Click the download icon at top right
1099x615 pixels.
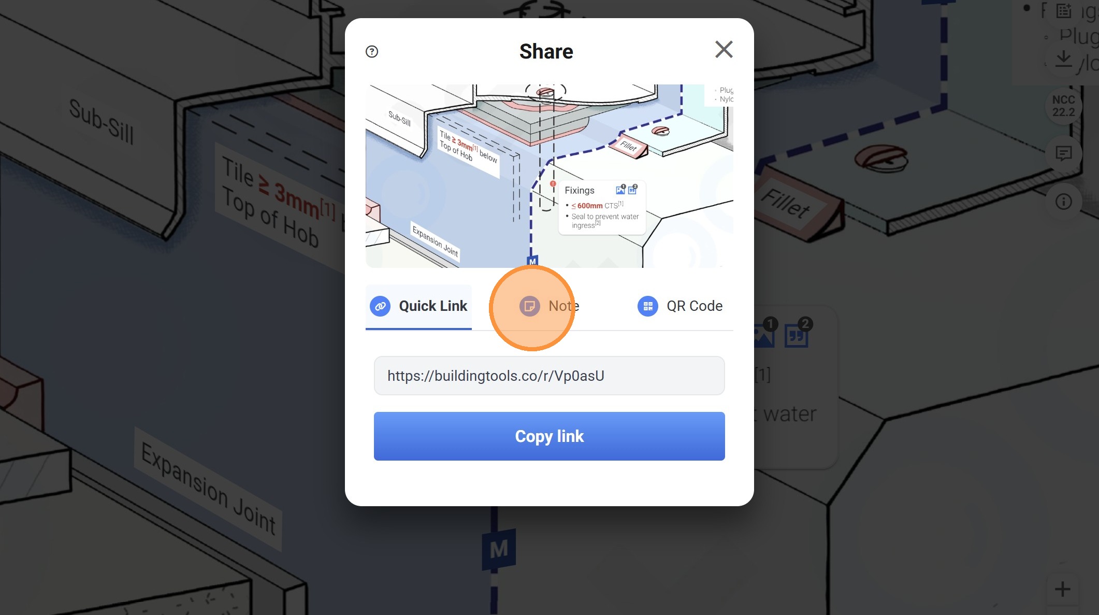point(1063,58)
